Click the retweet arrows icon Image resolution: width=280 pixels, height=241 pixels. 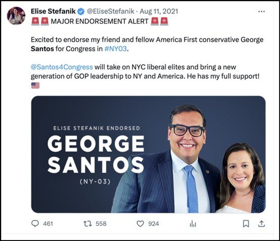pos(87,224)
